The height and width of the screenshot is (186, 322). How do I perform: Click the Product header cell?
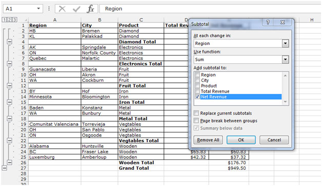click(x=141, y=26)
